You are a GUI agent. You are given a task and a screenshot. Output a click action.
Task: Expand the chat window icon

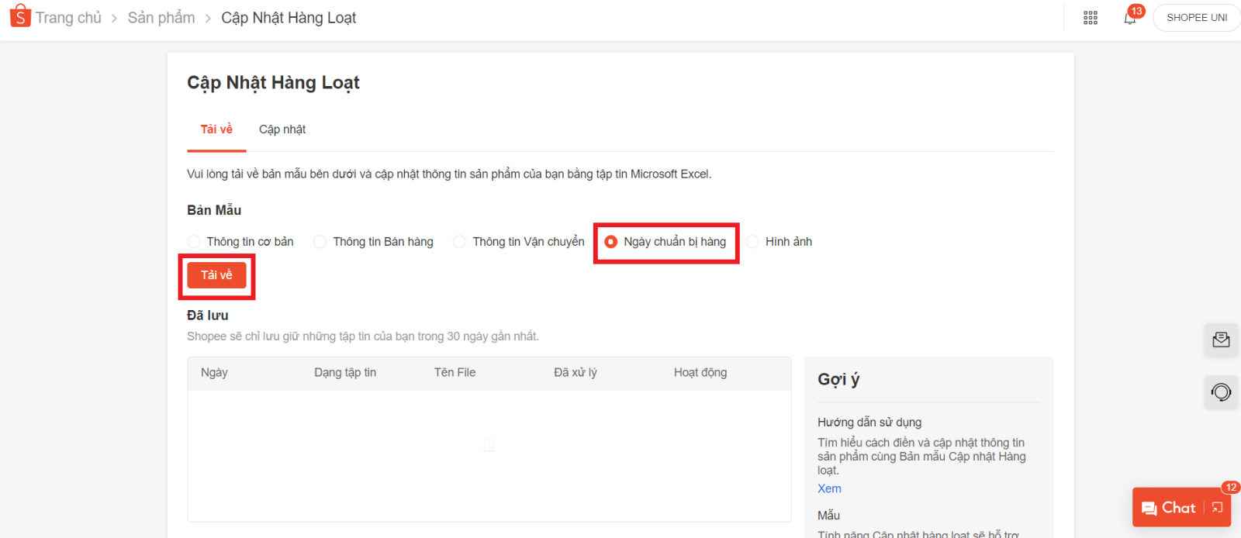pyautogui.click(x=1218, y=508)
